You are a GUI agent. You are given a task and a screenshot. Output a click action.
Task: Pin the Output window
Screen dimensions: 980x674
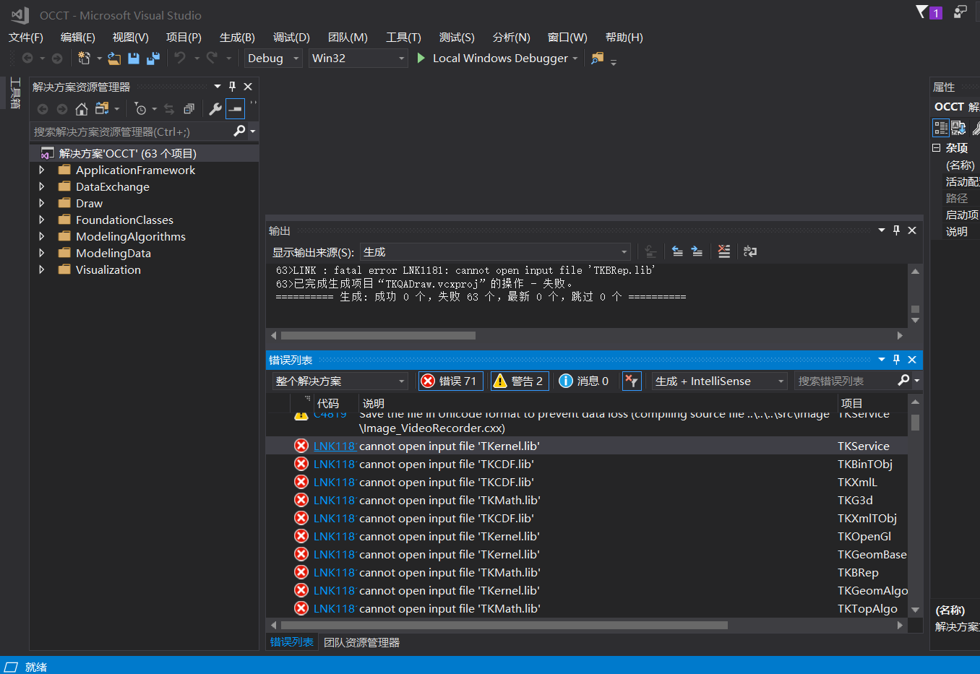tap(896, 230)
